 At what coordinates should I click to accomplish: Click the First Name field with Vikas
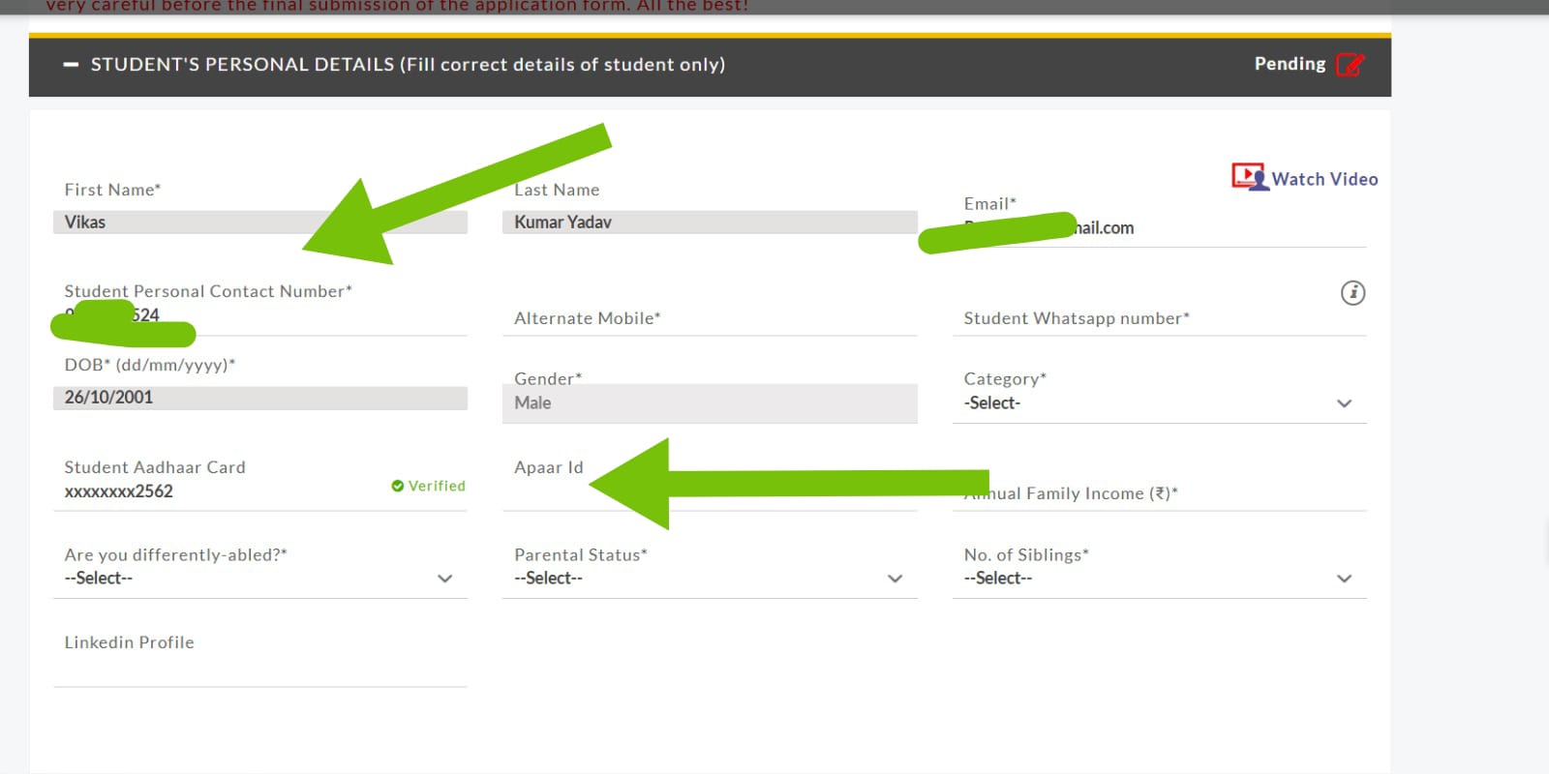[x=260, y=223]
